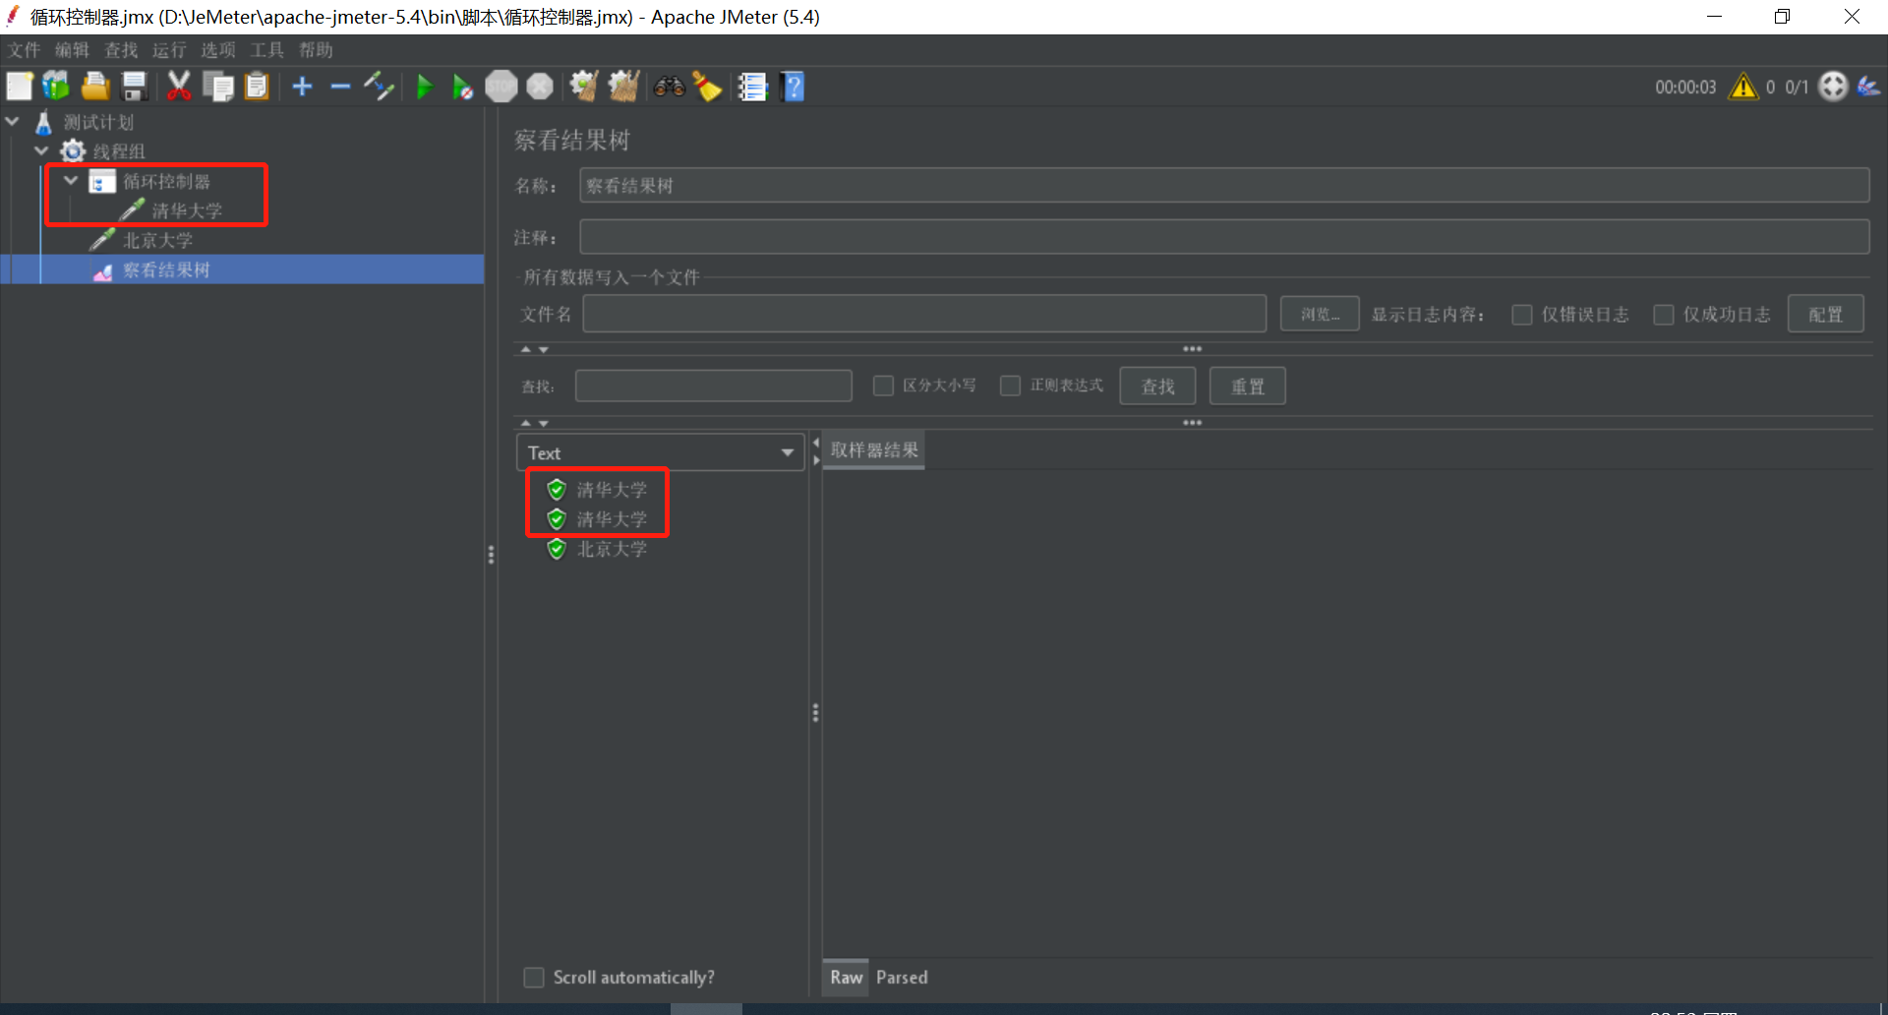Click the elapsed time 00:00:03 display
1888x1015 pixels.
coord(1685,87)
